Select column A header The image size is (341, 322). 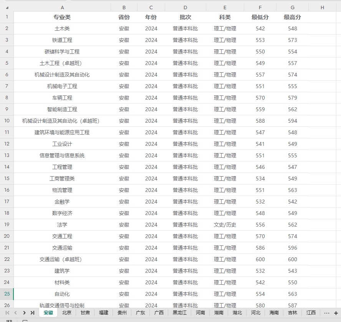point(62,7)
